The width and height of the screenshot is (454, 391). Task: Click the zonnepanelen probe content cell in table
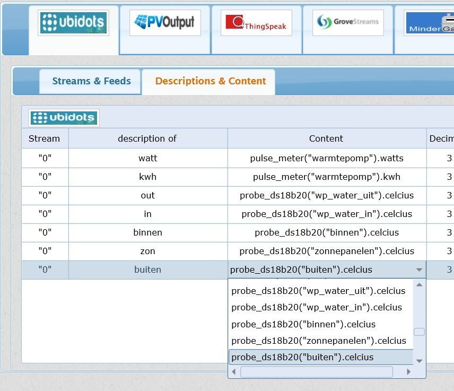point(327,251)
